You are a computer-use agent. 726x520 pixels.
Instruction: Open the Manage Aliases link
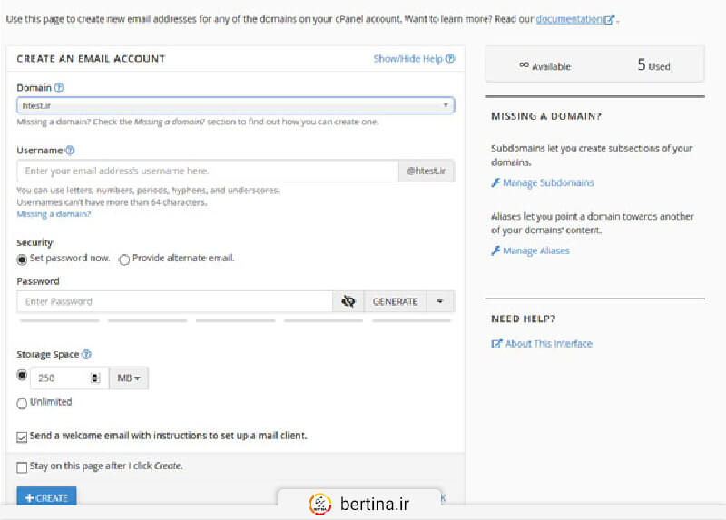pos(535,250)
